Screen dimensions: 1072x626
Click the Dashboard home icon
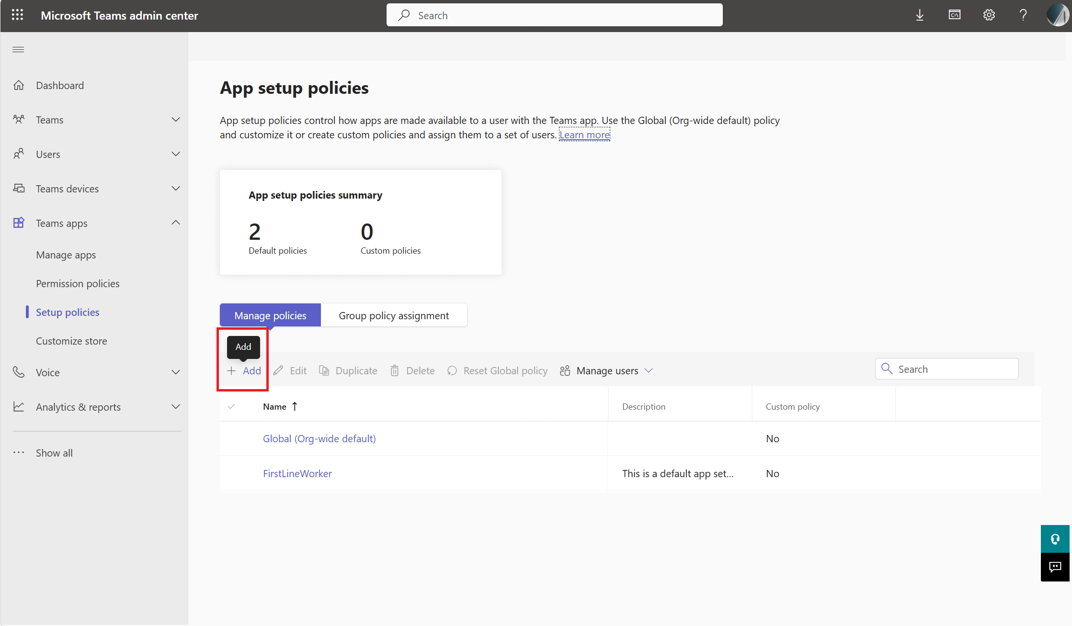tap(19, 85)
